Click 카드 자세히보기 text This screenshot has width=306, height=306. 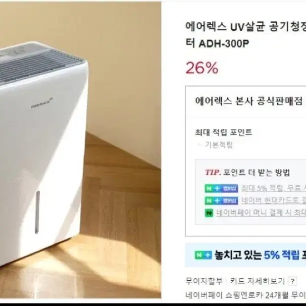257,281
